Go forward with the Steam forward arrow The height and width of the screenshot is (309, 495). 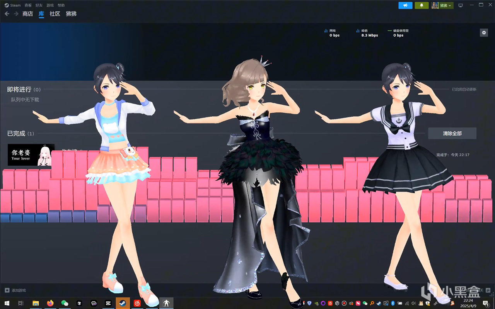16,14
